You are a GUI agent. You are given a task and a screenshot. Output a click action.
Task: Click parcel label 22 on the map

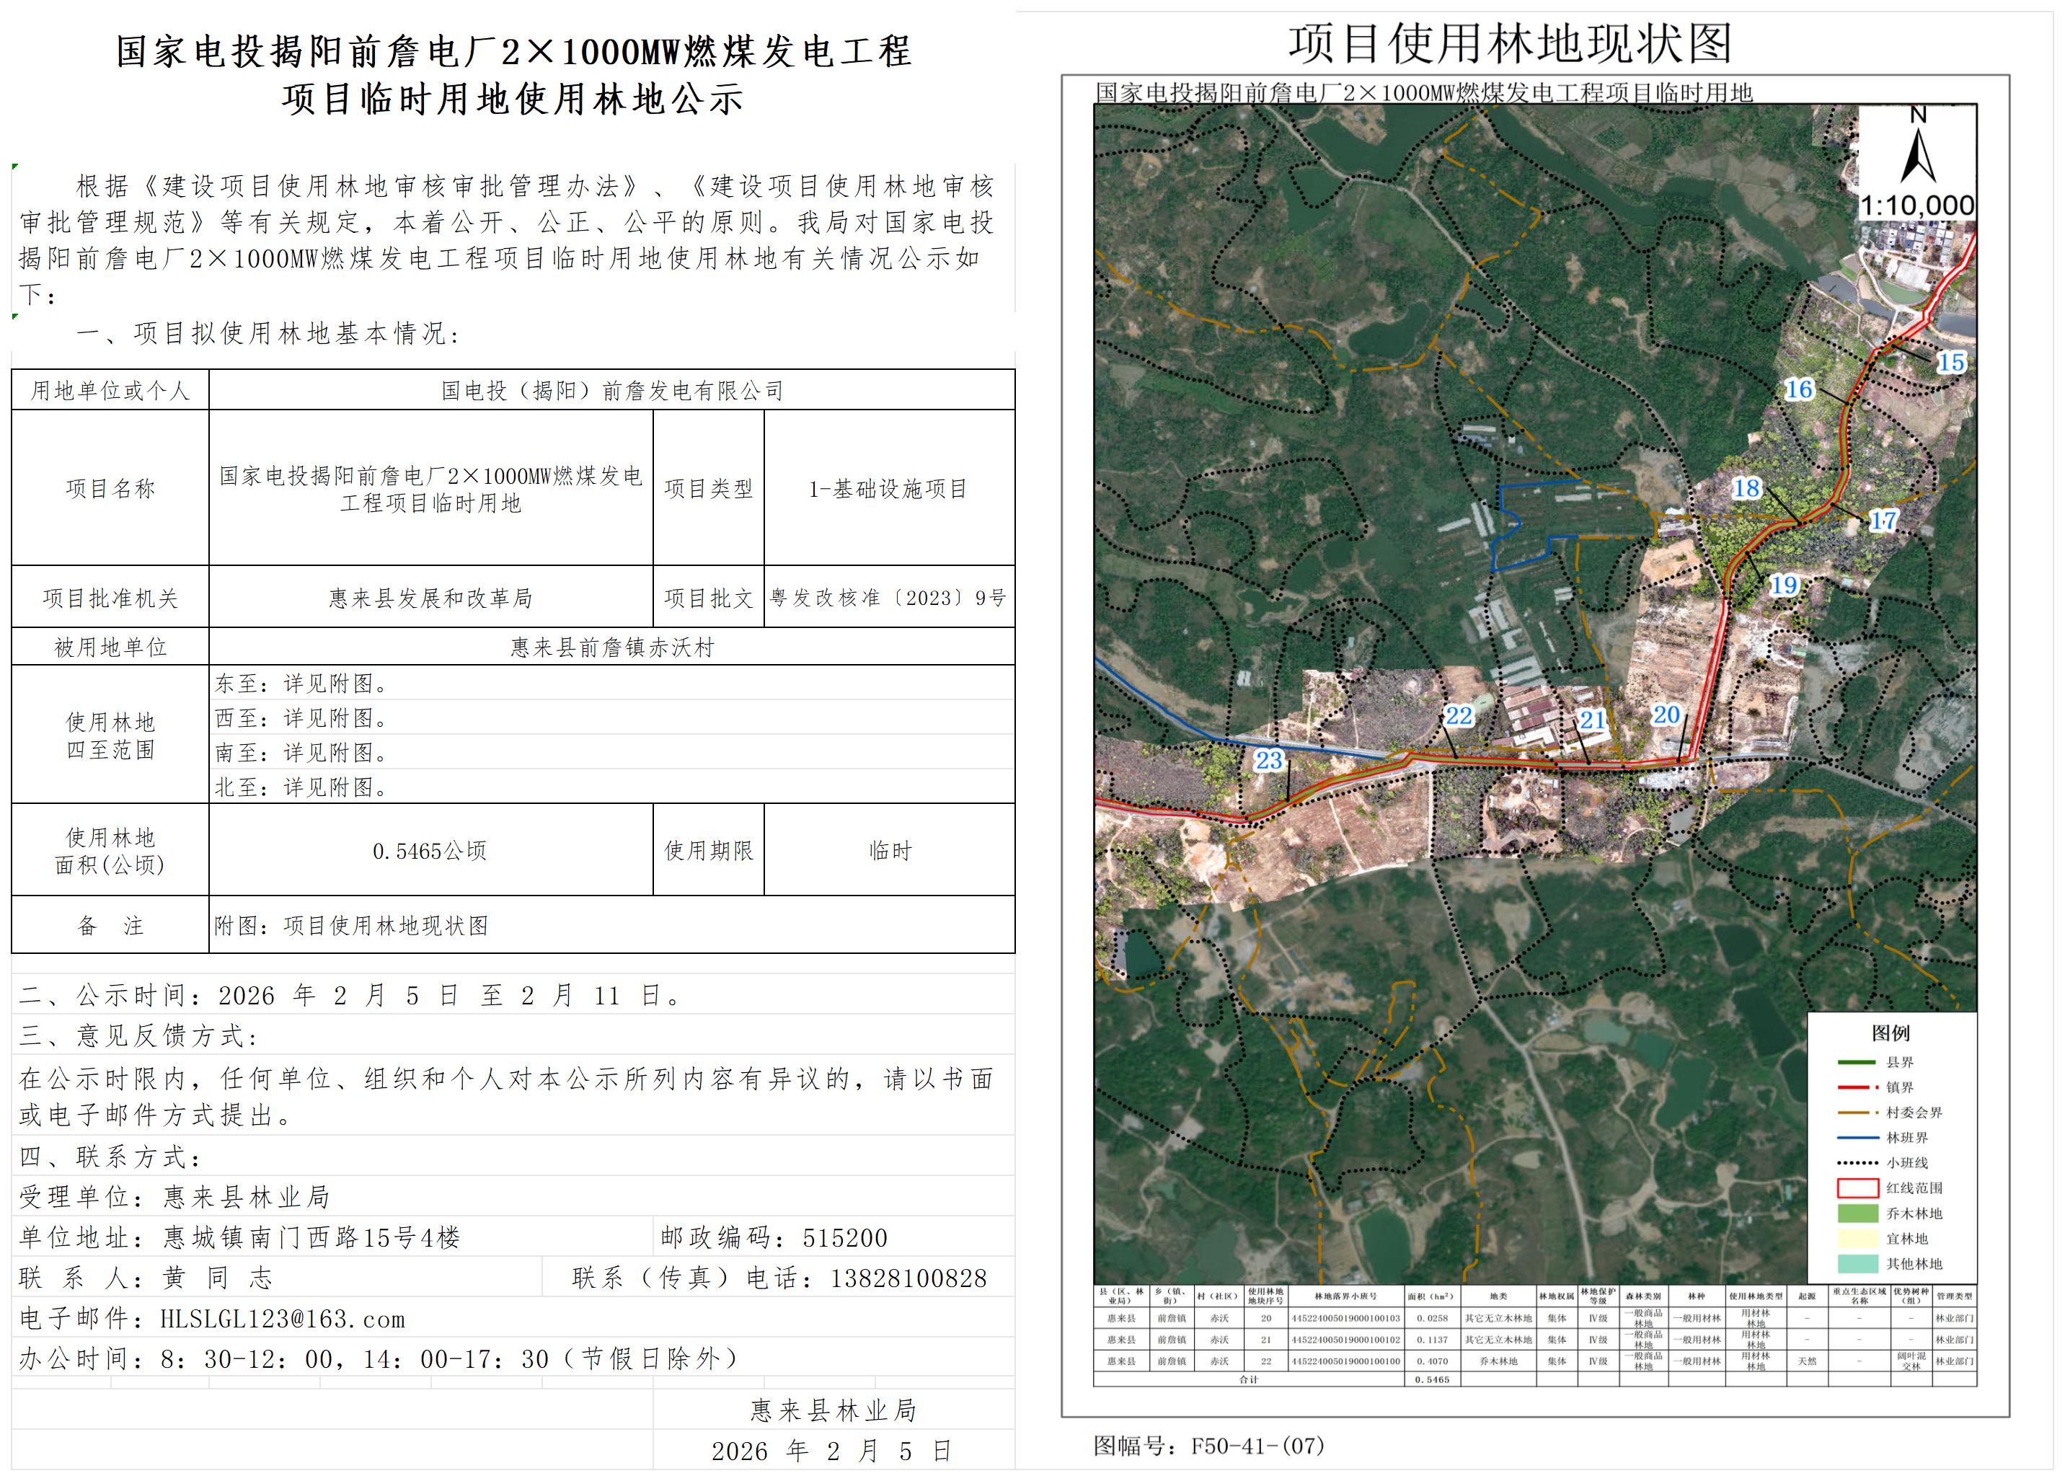pyautogui.click(x=1458, y=715)
